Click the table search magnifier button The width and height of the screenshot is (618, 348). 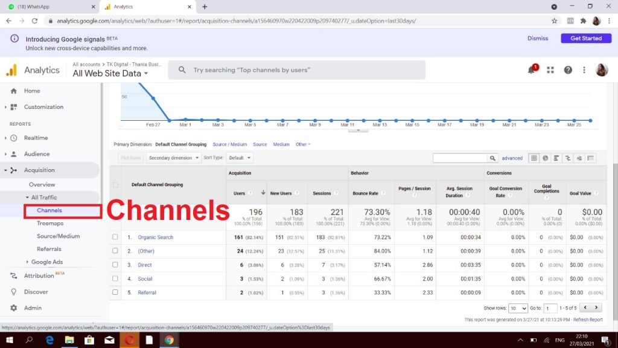coord(493,158)
